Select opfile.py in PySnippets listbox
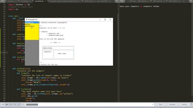Image resolution: width=193 pixels, height=108 pixels. (32, 24)
